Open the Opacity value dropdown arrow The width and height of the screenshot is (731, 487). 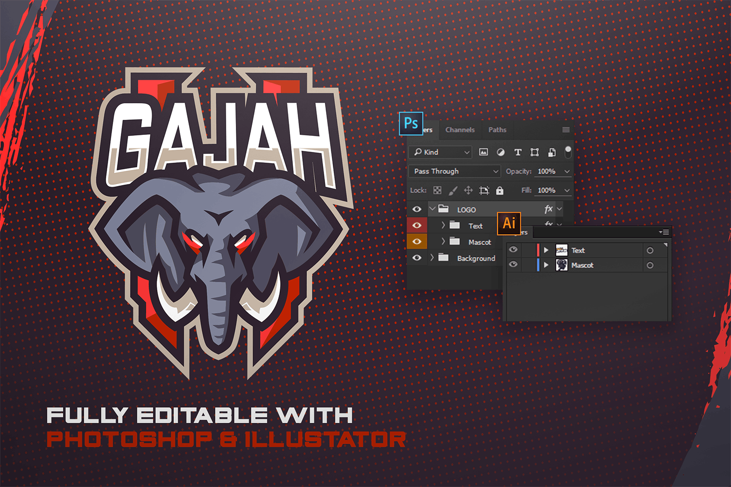click(567, 171)
